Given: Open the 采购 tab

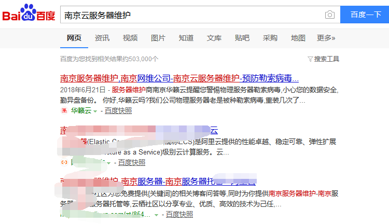Looking at the screenshot, I should 270,38.
